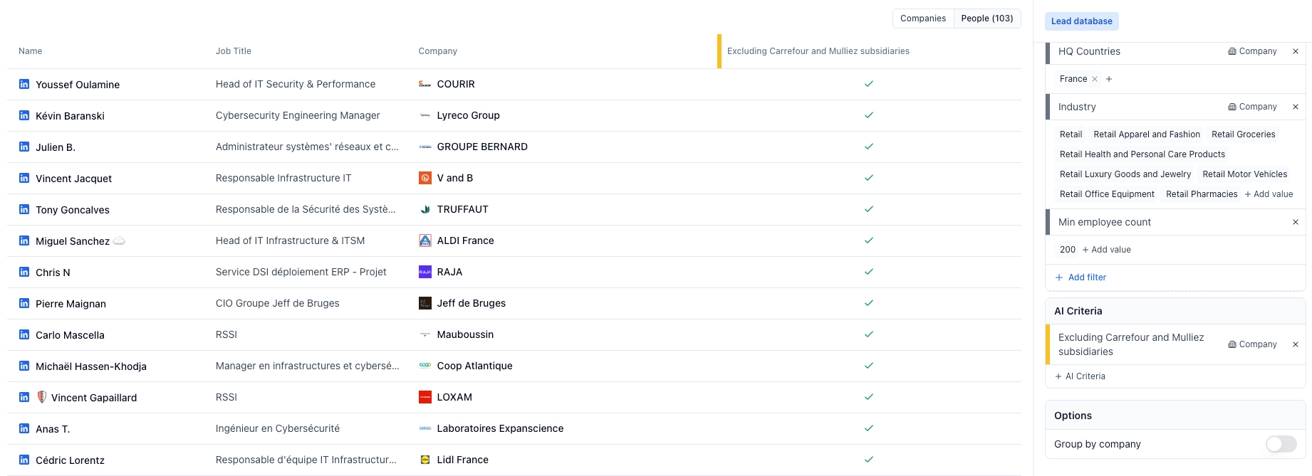The image size is (1312, 476).
Task: Click the LOXAM company logo
Action: 425,397
